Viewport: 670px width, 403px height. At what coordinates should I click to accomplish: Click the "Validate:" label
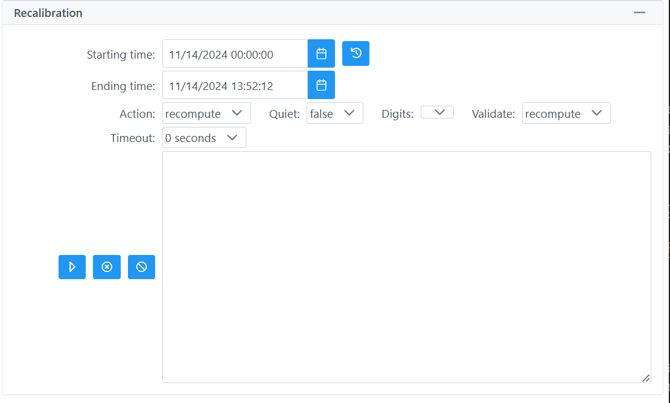coord(493,114)
